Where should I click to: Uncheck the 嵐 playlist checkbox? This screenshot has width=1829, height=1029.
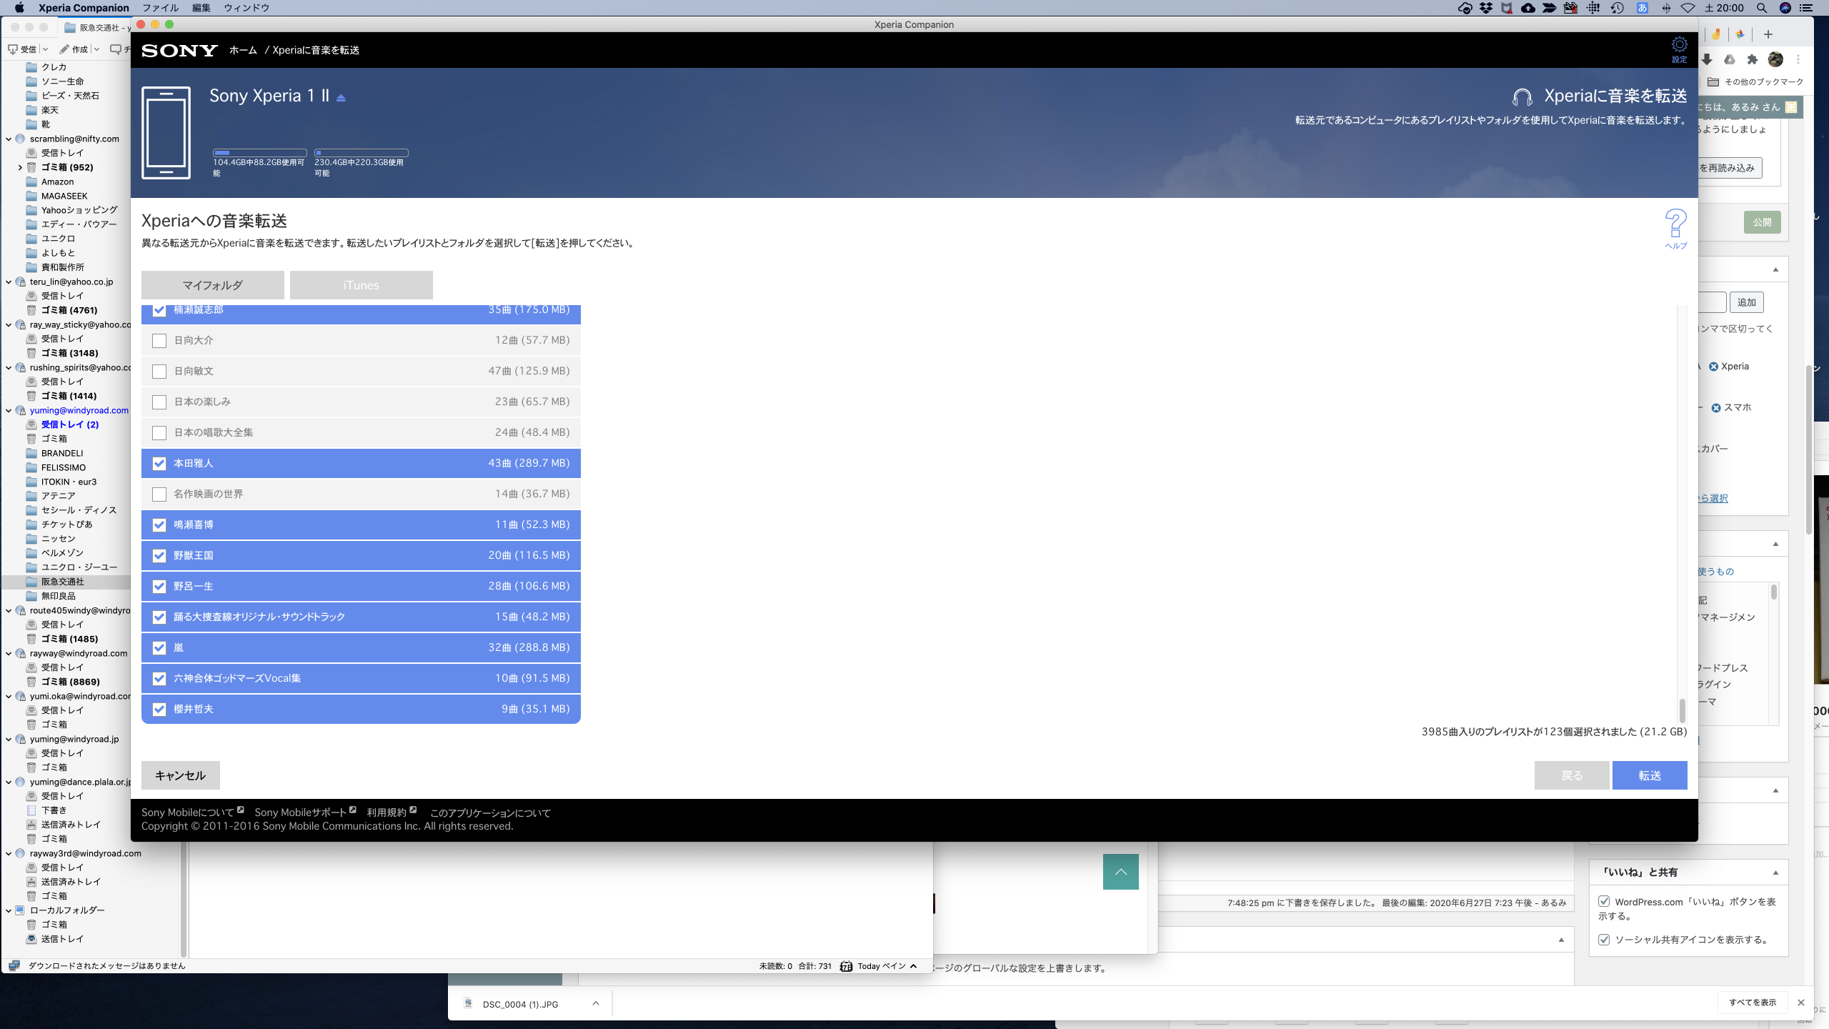point(159,648)
